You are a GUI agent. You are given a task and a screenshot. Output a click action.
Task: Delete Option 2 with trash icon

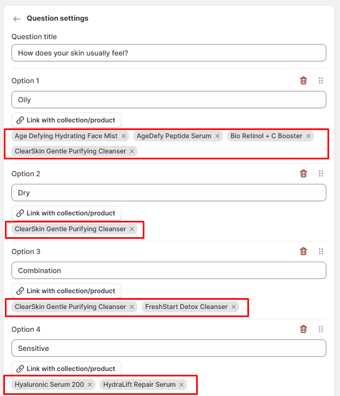(303, 174)
